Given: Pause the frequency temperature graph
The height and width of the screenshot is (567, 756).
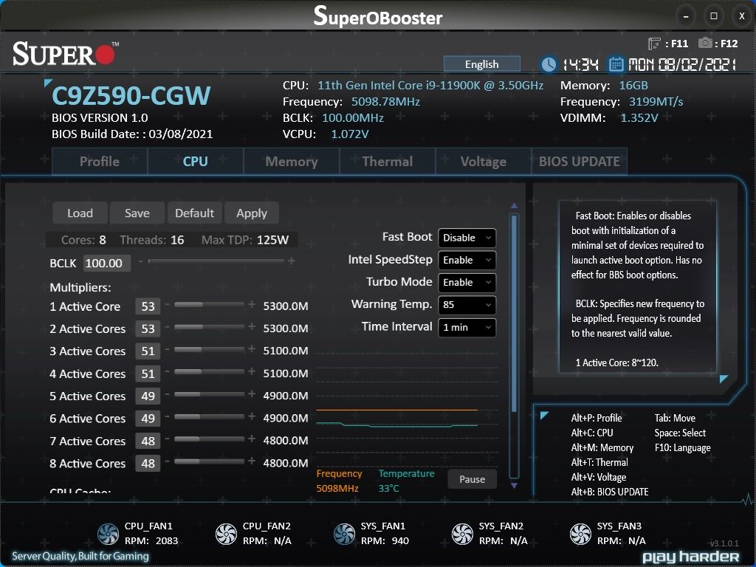Looking at the screenshot, I should click(x=472, y=479).
